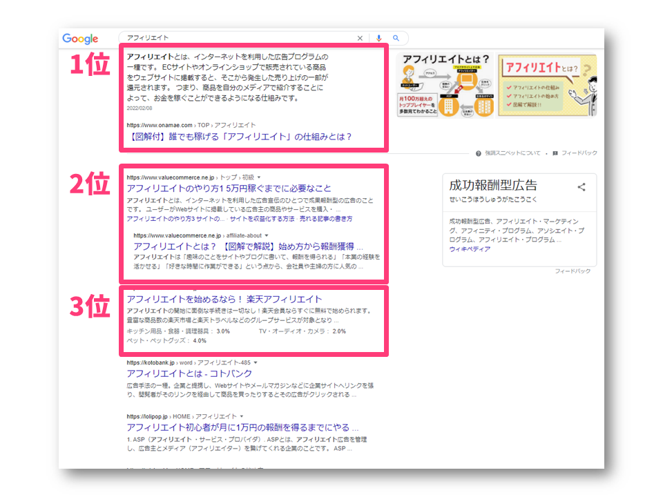
Task: Click the Google logo
Action: (80, 39)
